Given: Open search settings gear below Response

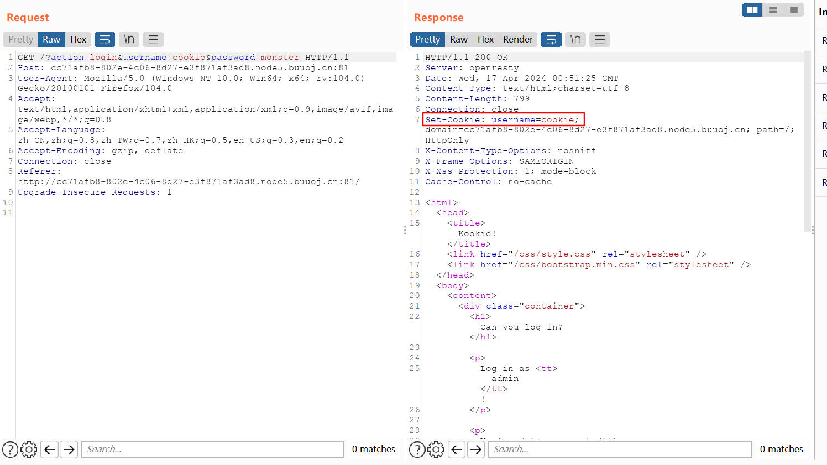Looking at the screenshot, I should [x=436, y=450].
